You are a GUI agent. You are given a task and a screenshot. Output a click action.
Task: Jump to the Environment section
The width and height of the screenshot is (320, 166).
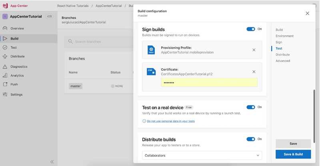point(284,36)
